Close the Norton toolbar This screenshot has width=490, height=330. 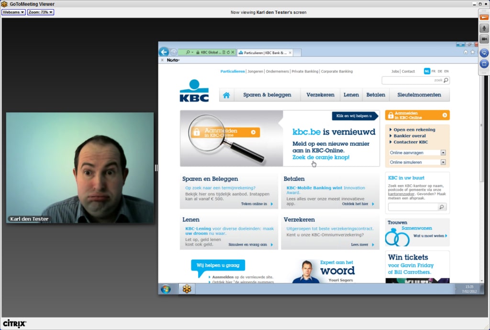(162, 60)
